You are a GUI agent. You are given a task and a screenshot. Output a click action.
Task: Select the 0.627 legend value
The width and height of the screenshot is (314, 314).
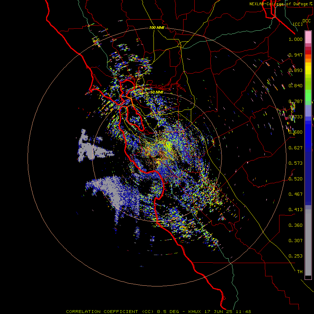[296, 148]
